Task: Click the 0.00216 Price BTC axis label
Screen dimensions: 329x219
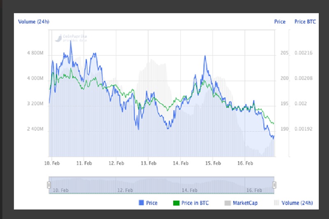Action: pyautogui.click(x=305, y=53)
